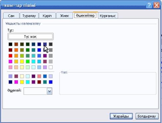Choose the coral swatch below the divider
Screen dimensions: 162x123
(39, 76)
